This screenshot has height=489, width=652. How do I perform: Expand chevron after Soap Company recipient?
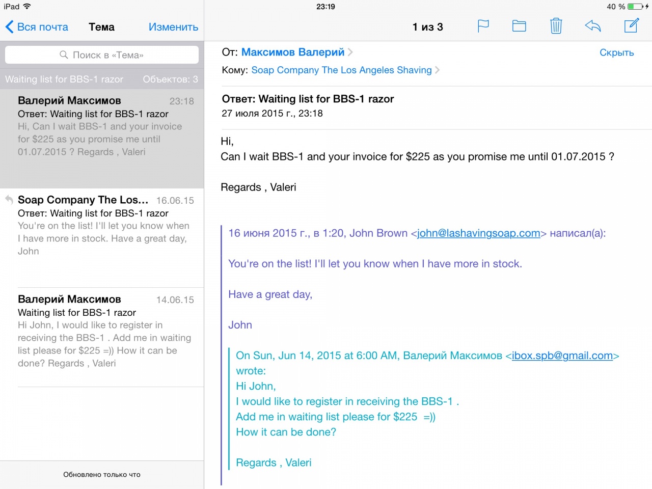(x=437, y=70)
